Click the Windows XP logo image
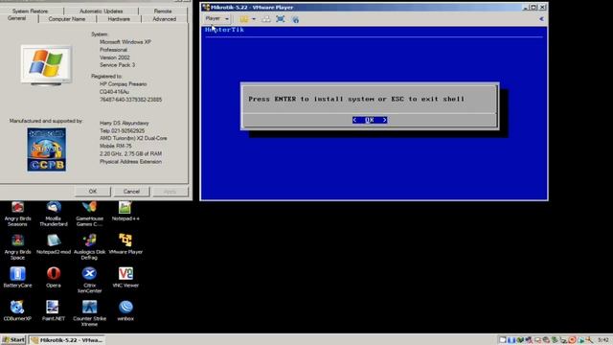The height and width of the screenshot is (345, 613). click(46, 64)
